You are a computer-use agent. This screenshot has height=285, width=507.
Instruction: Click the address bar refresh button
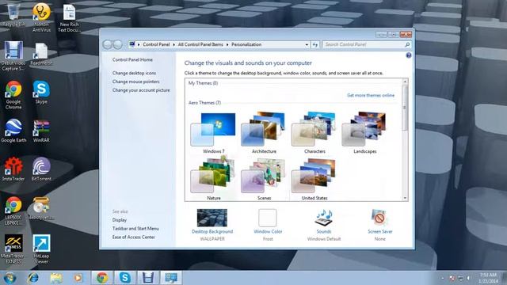tap(315, 44)
